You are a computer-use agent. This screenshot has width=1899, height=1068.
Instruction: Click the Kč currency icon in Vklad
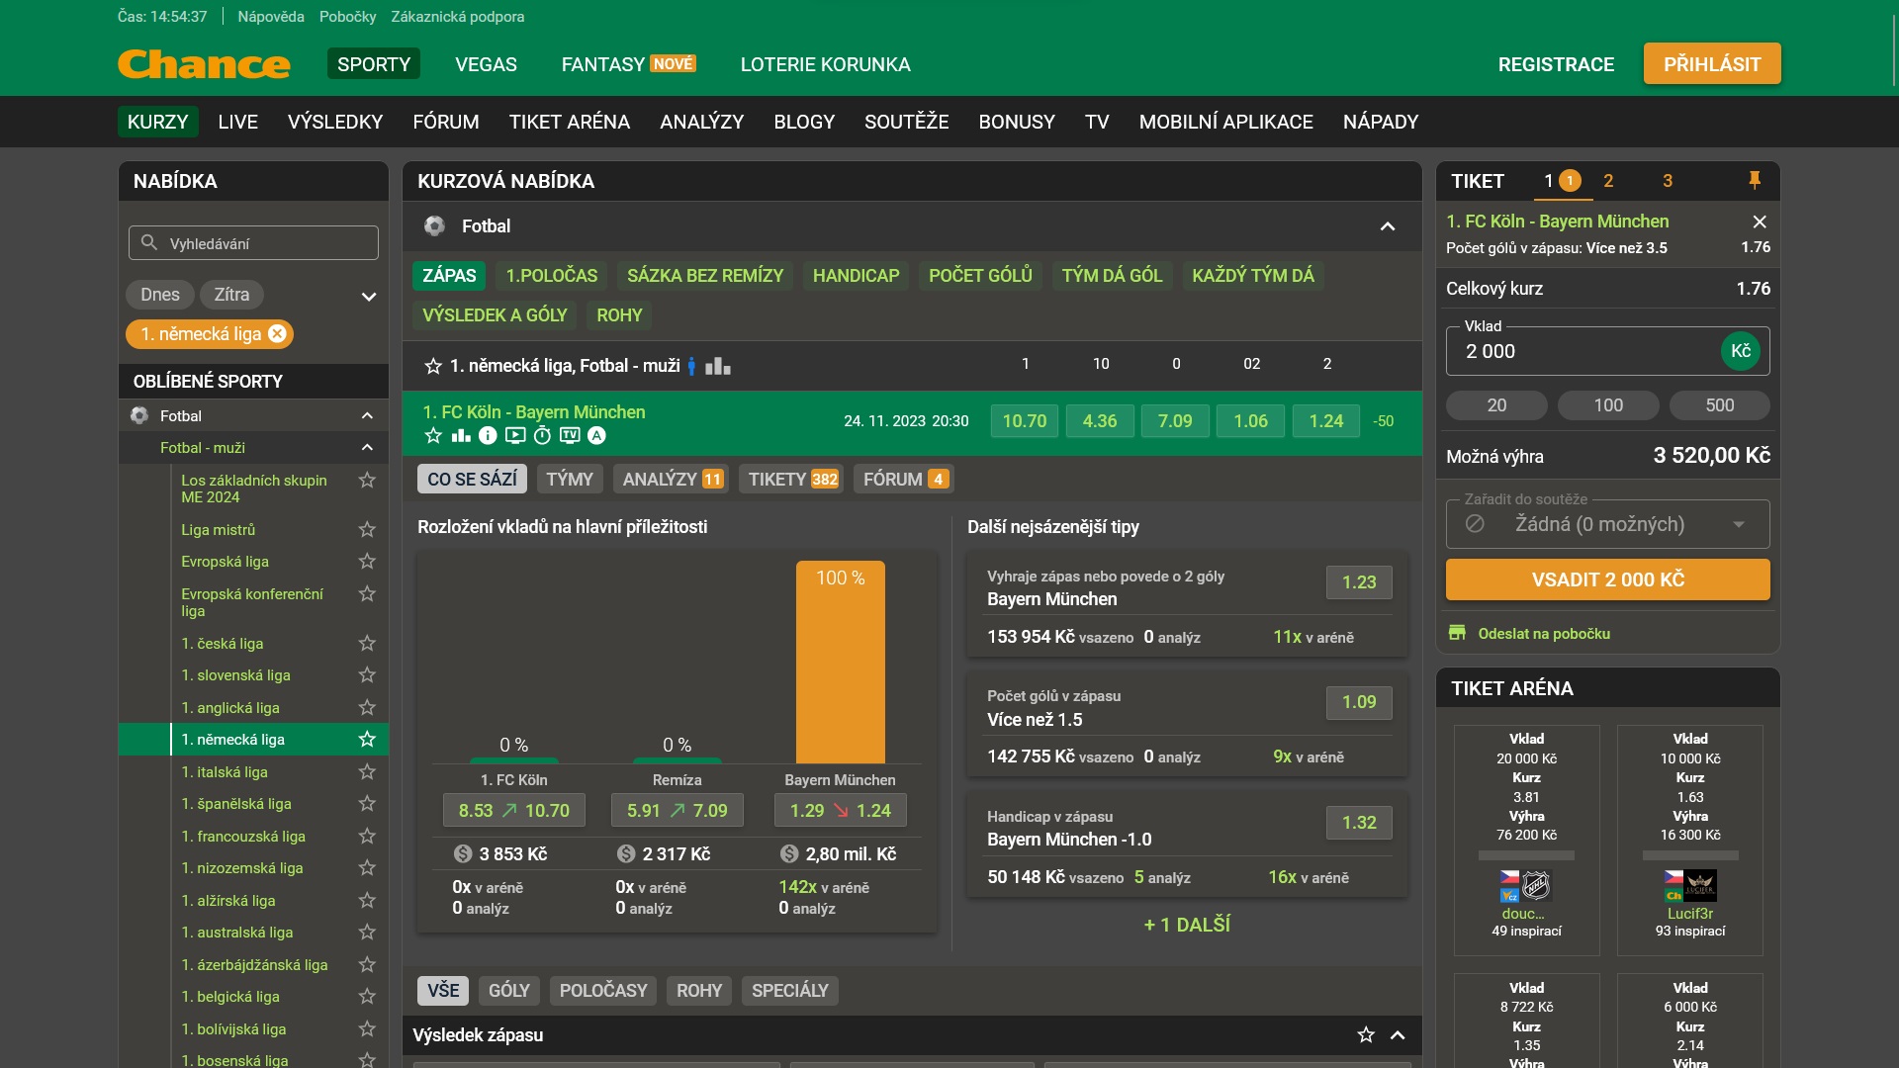tap(1741, 351)
